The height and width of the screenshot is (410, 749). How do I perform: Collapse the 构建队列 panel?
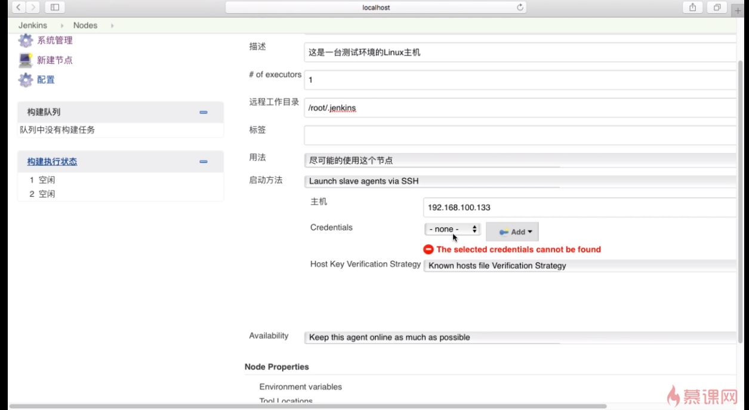coord(204,112)
